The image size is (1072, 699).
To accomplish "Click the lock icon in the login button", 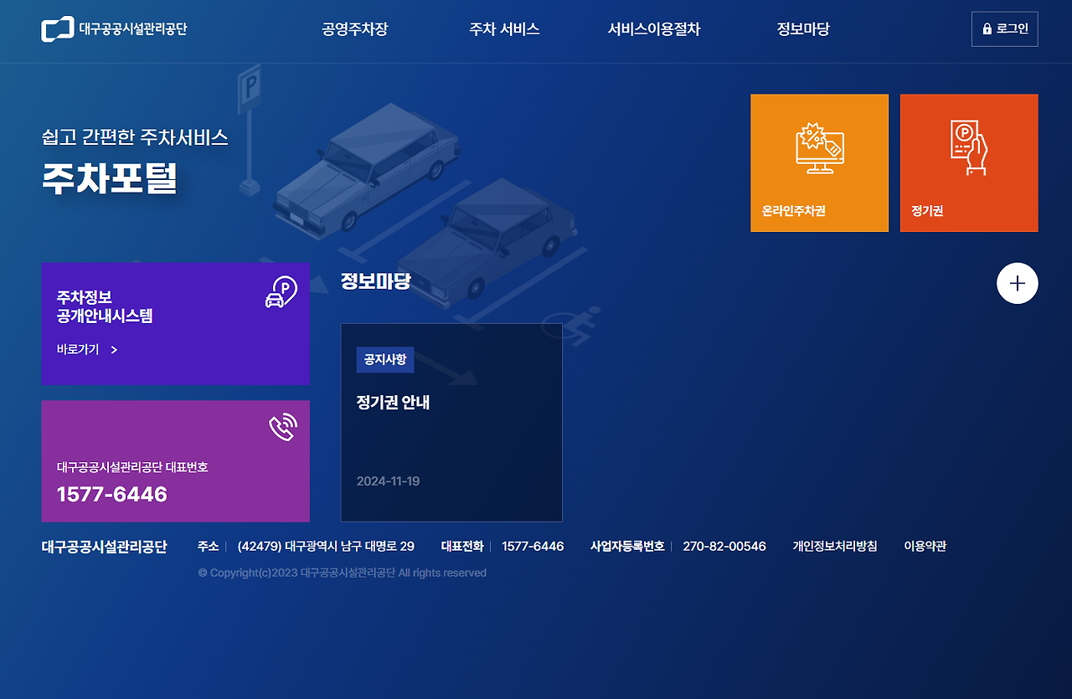I will coord(989,28).
